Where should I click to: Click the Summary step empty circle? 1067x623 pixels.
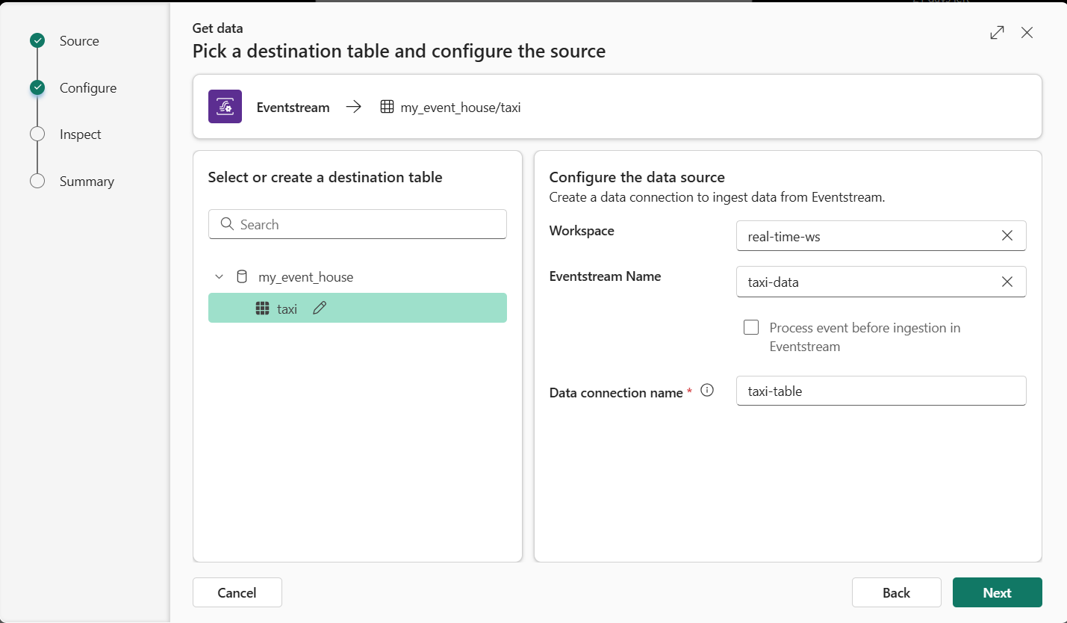[x=37, y=181]
